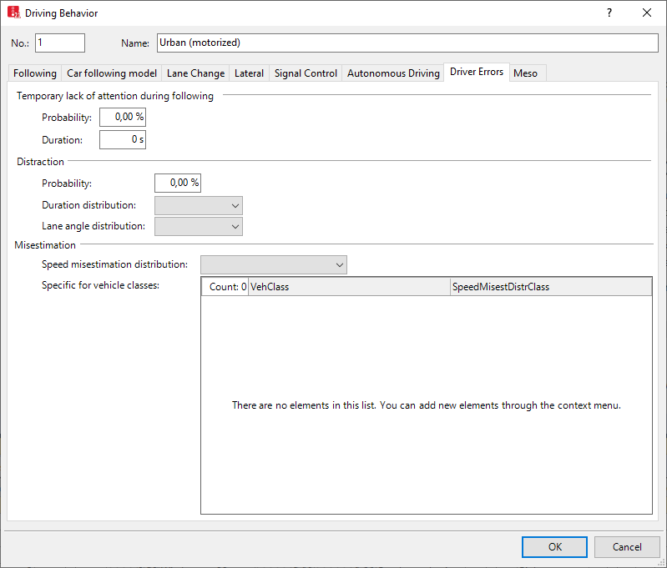
Task: Open the Signal Control tab
Action: (306, 73)
